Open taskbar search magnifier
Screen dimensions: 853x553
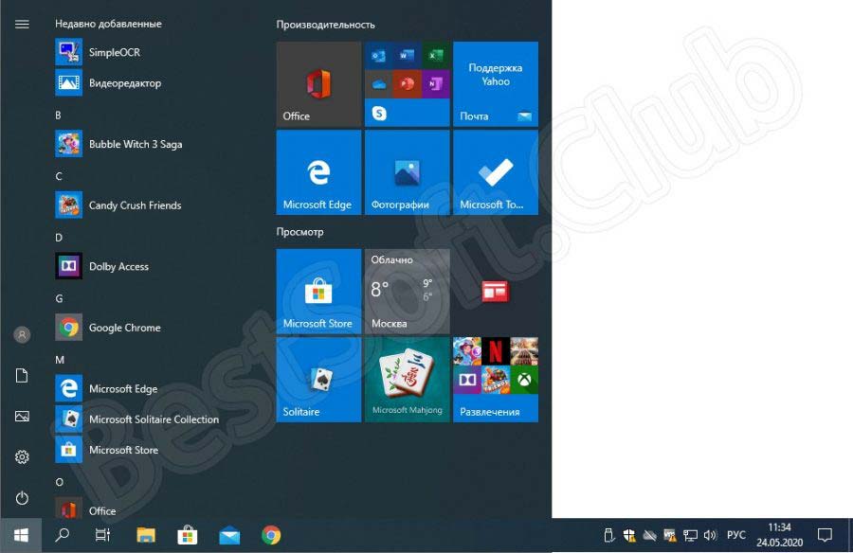click(62, 535)
